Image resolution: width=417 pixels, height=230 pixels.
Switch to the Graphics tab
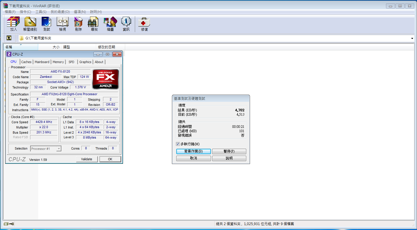click(x=85, y=62)
